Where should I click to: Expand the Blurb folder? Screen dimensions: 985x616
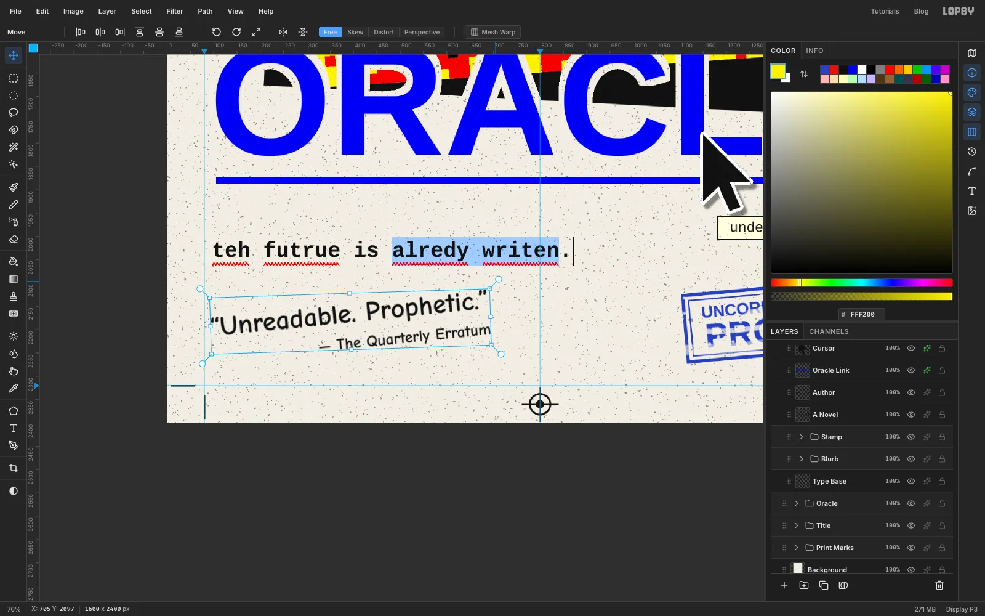coord(802,459)
